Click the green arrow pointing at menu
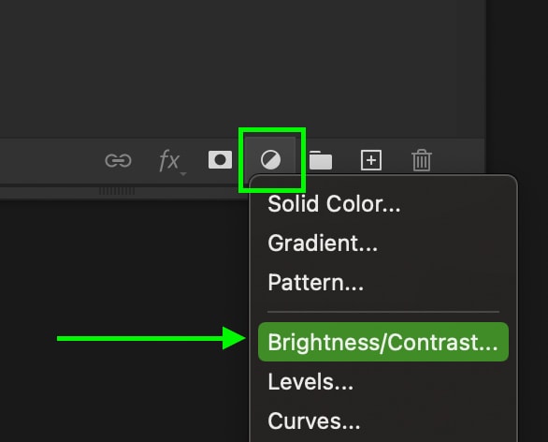Screen dimensions: 548x442 pyautogui.click(x=151, y=338)
